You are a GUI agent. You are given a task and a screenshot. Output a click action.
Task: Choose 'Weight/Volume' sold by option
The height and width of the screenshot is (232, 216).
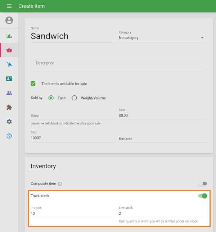pyautogui.click(x=75, y=98)
